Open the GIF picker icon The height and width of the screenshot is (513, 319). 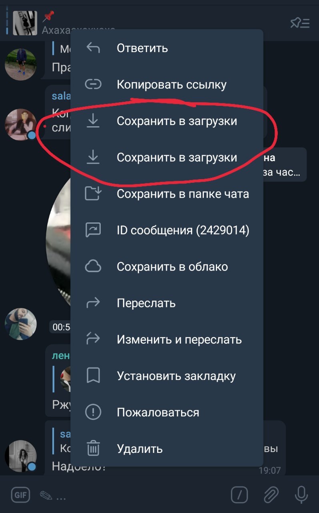[x=21, y=495]
